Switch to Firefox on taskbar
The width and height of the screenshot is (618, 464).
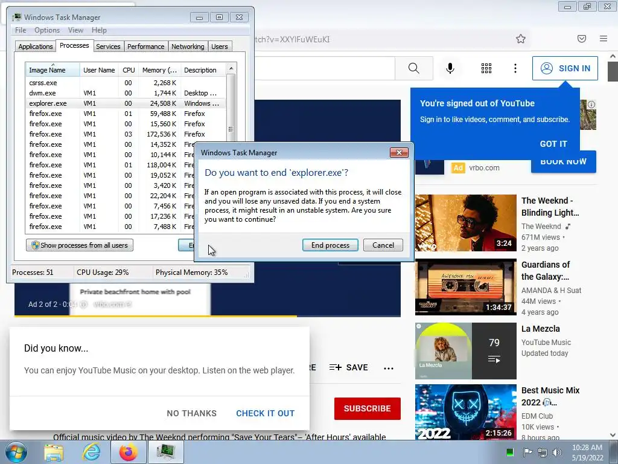129,452
